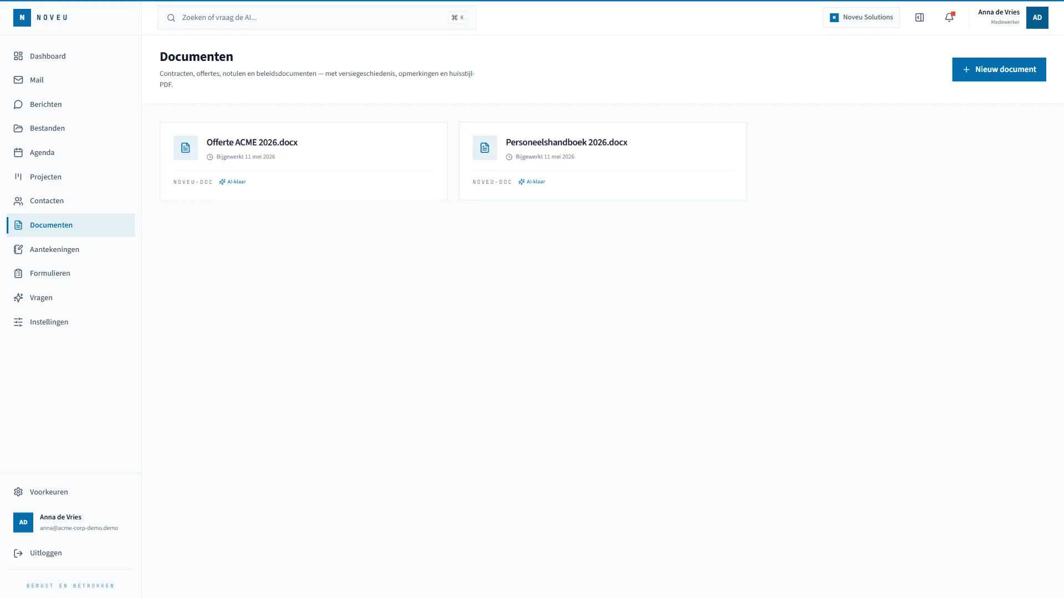Click the Contacten people icon
The width and height of the screenshot is (1064, 598).
tap(18, 200)
